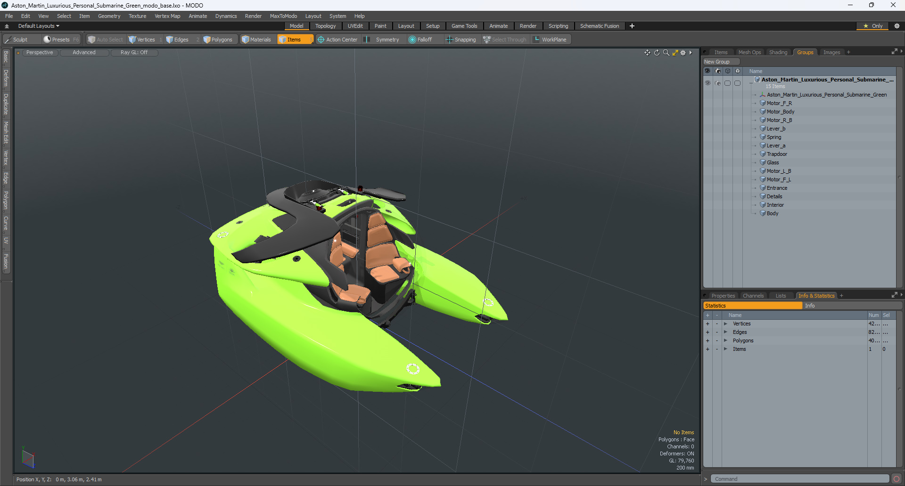Image resolution: width=905 pixels, height=486 pixels.
Task: Toggle the Only star button
Action: [872, 26]
